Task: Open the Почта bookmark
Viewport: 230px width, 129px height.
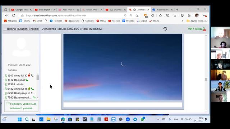Action: click(154, 21)
